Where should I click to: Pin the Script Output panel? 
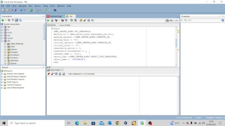49,74
